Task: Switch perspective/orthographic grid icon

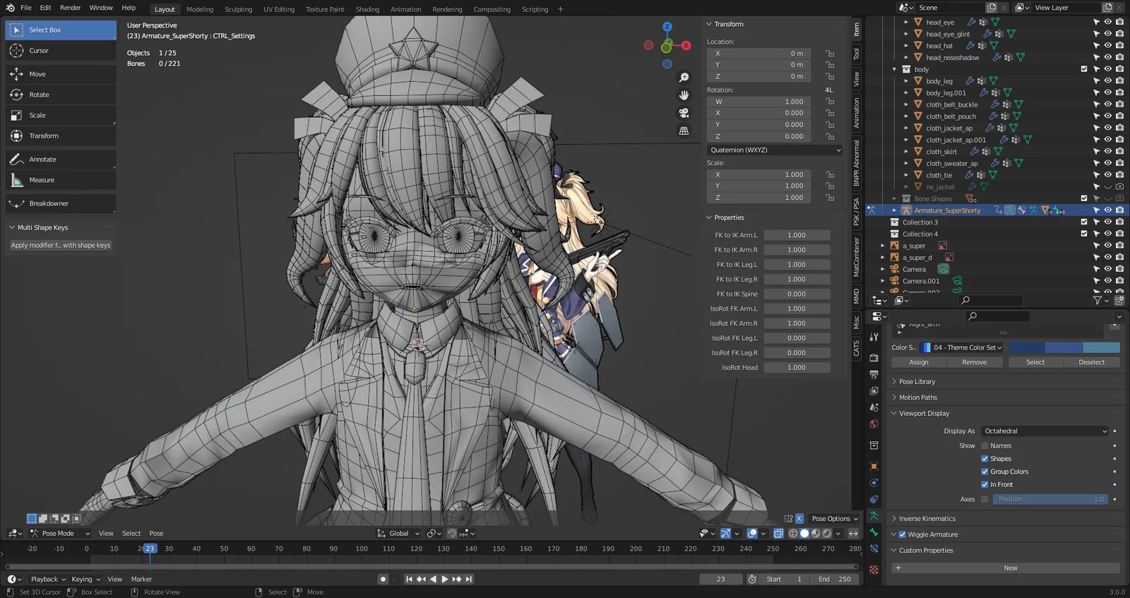Action: pyautogui.click(x=684, y=131)
